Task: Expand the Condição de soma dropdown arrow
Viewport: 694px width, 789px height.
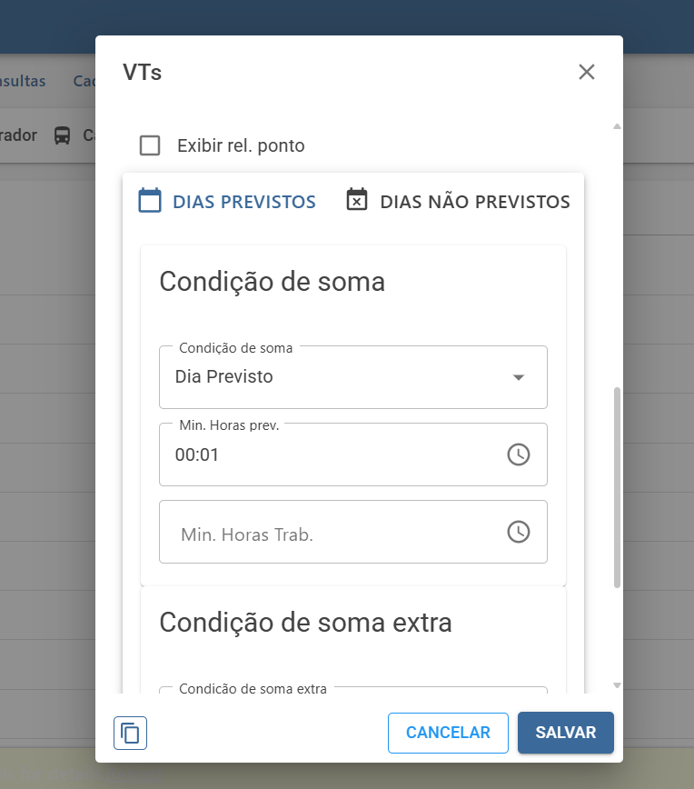Action: click(x=519, y=377)
